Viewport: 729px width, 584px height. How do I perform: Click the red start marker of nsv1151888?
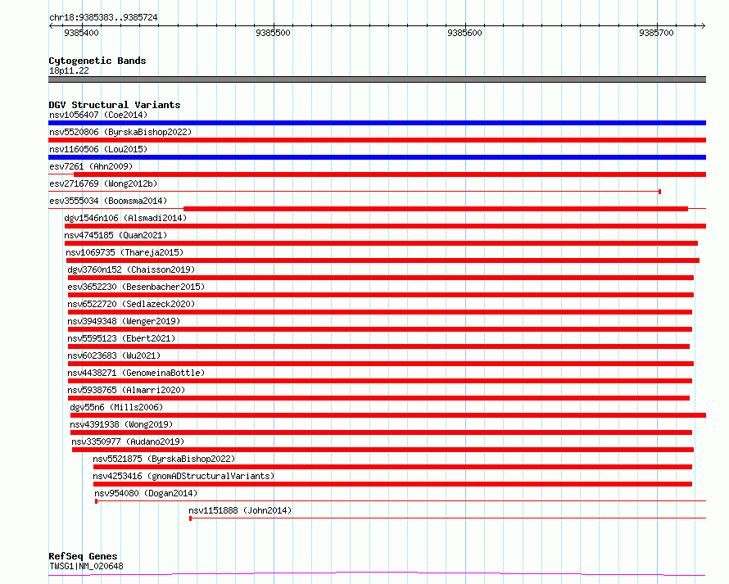[x=191, y=518]
